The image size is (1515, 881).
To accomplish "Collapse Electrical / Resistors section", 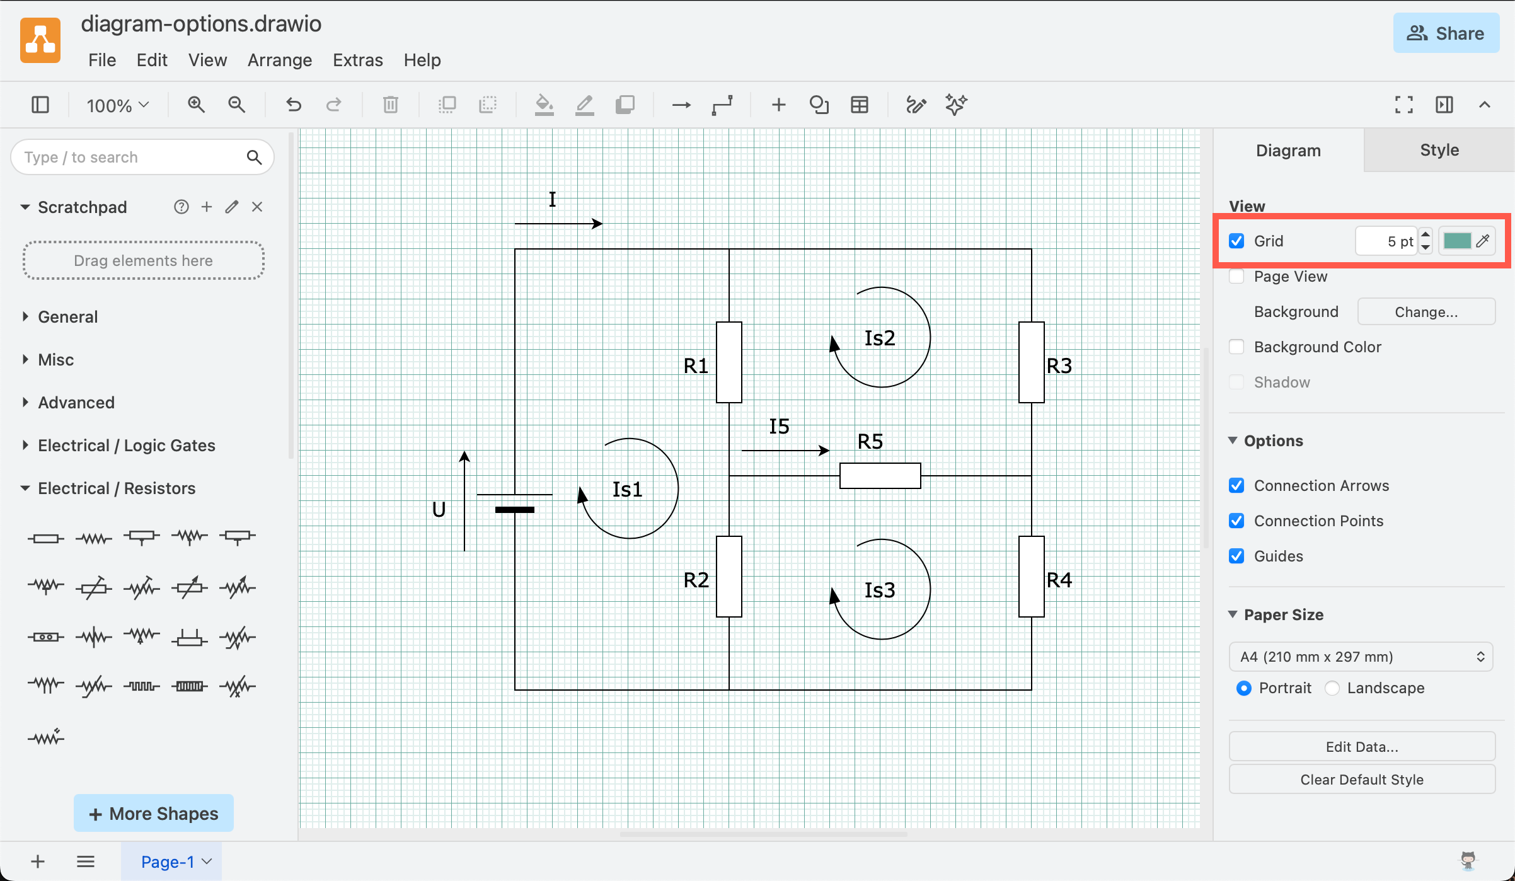I will click(25, 488).
